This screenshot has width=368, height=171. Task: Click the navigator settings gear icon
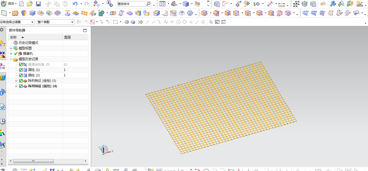point(2,30)
